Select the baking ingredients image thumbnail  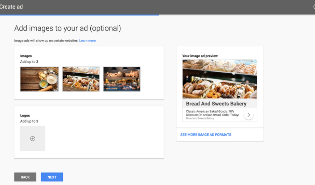coord(39,79)
